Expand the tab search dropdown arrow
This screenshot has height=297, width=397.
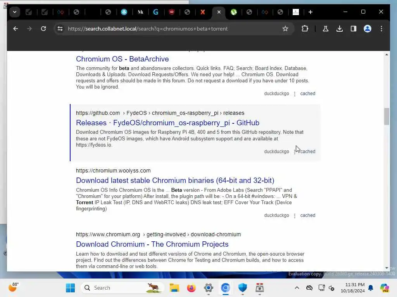pyautogui.click(x=15, y=12)
